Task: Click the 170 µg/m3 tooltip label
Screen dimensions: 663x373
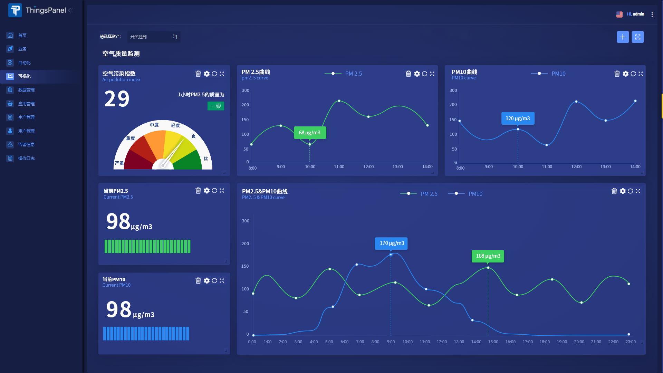Action: click(x=391, y=243)
